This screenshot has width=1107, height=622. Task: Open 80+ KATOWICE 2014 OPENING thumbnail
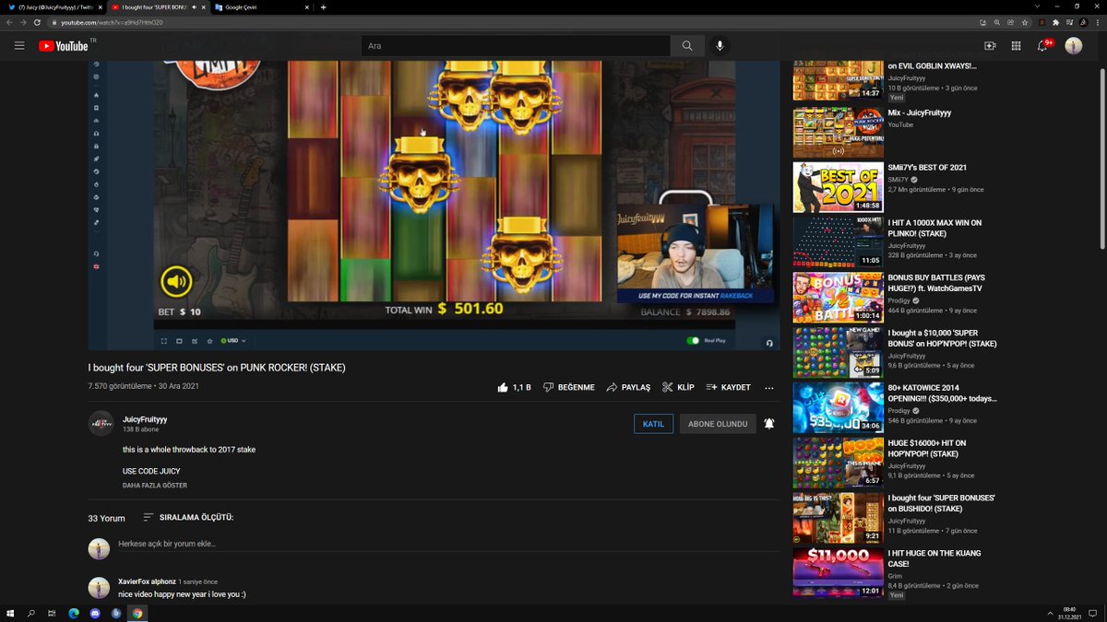[838, 407]
